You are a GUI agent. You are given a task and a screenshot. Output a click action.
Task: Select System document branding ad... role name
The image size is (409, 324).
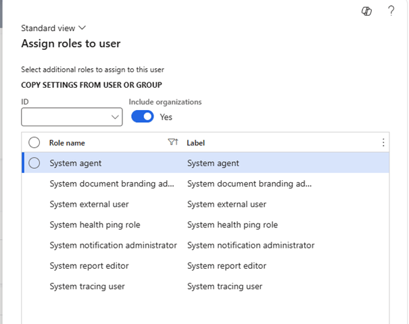coord(112,184)
